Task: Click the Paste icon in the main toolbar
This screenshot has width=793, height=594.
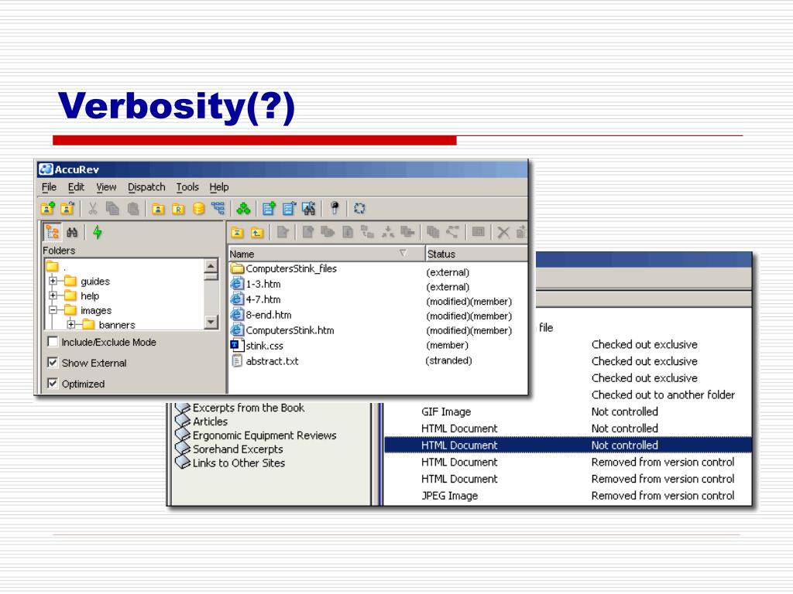Action: [133, 208]
